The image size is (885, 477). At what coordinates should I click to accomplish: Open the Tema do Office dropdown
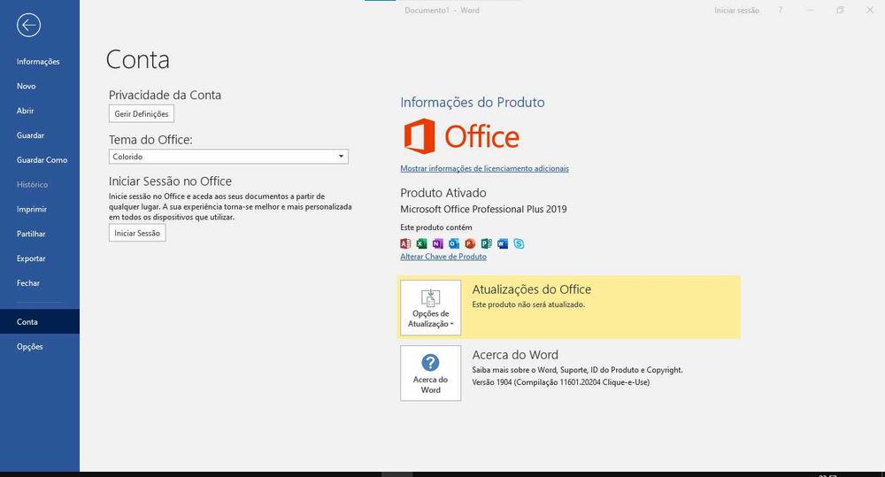[x=228, y=157]
